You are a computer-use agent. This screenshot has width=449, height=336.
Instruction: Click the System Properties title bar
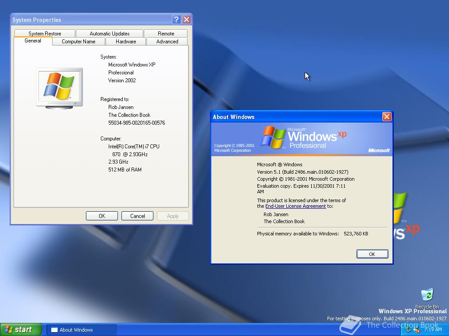pyautogui.click(x=92, y=20)
